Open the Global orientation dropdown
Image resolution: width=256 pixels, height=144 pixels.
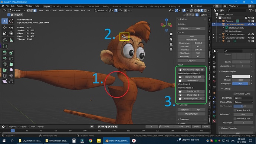click(x=101, y=10)
